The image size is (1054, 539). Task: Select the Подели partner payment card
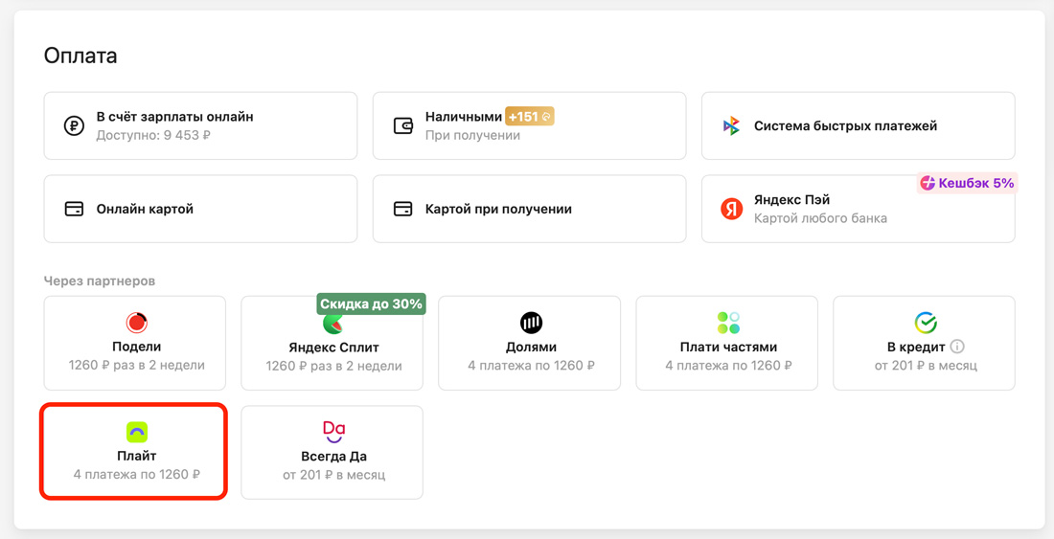tap(135, 343)
